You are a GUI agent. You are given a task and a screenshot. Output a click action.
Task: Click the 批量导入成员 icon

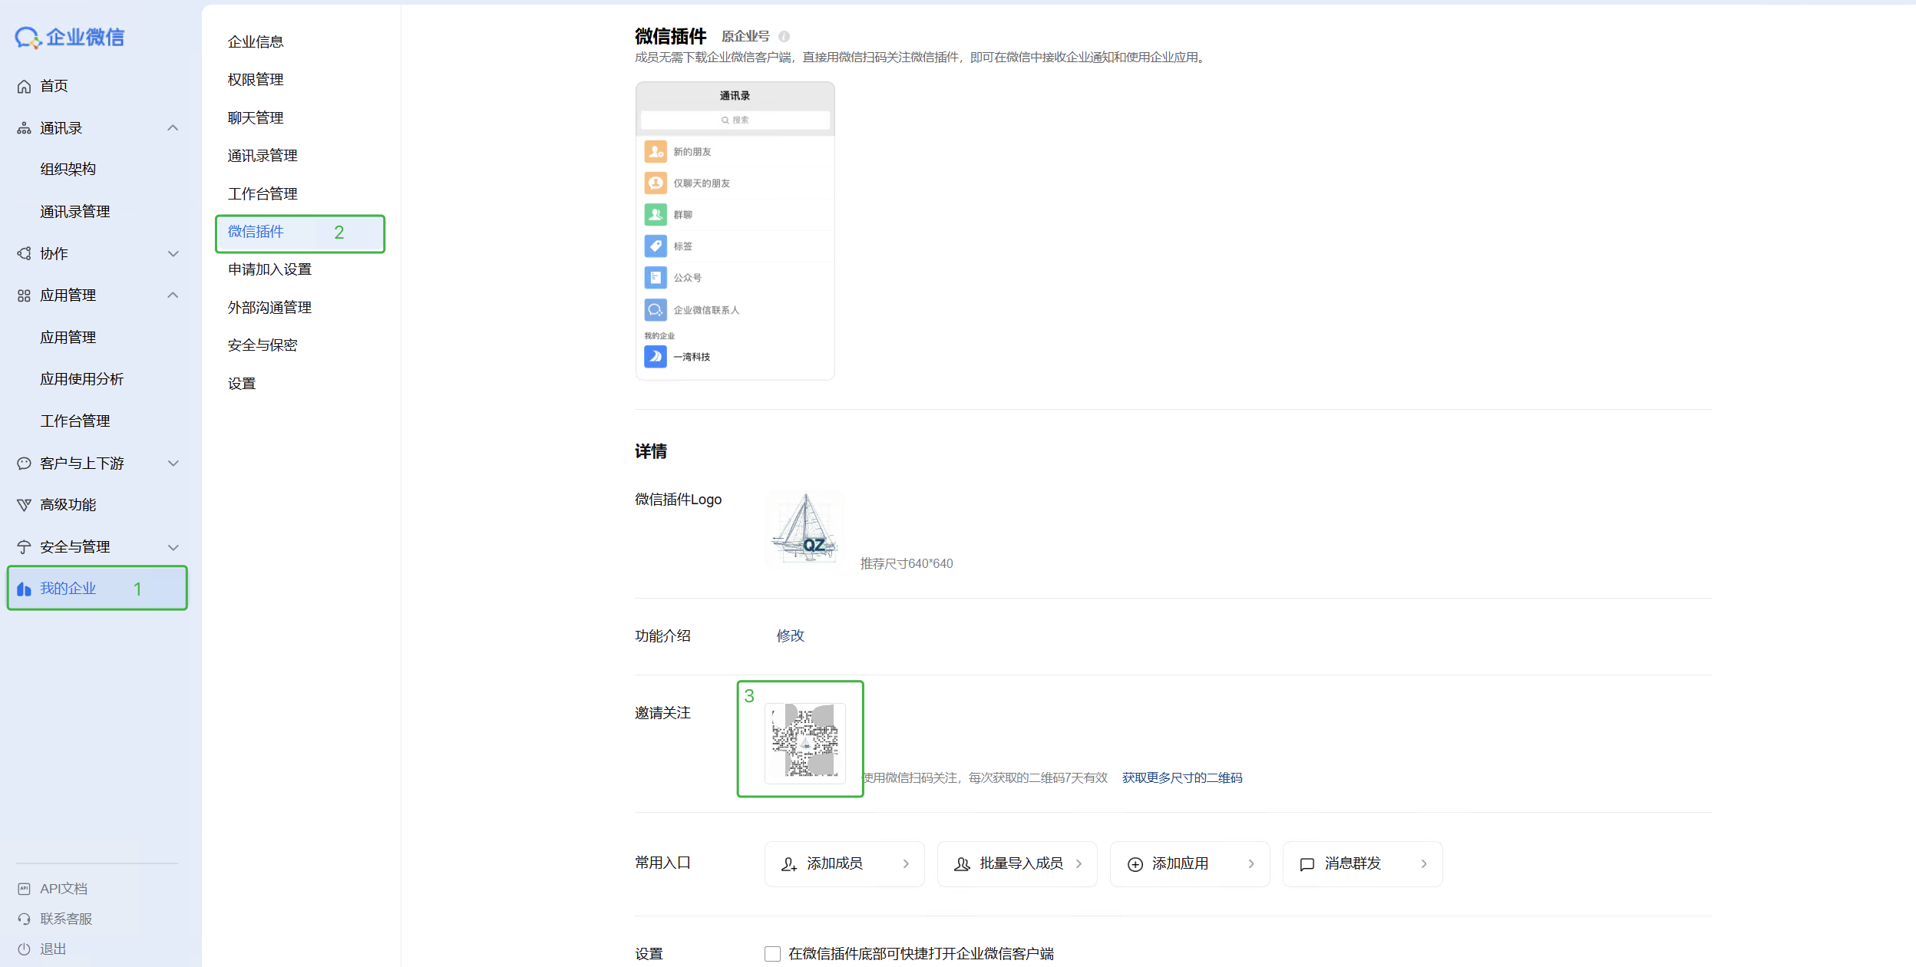(x=961, y=863)
